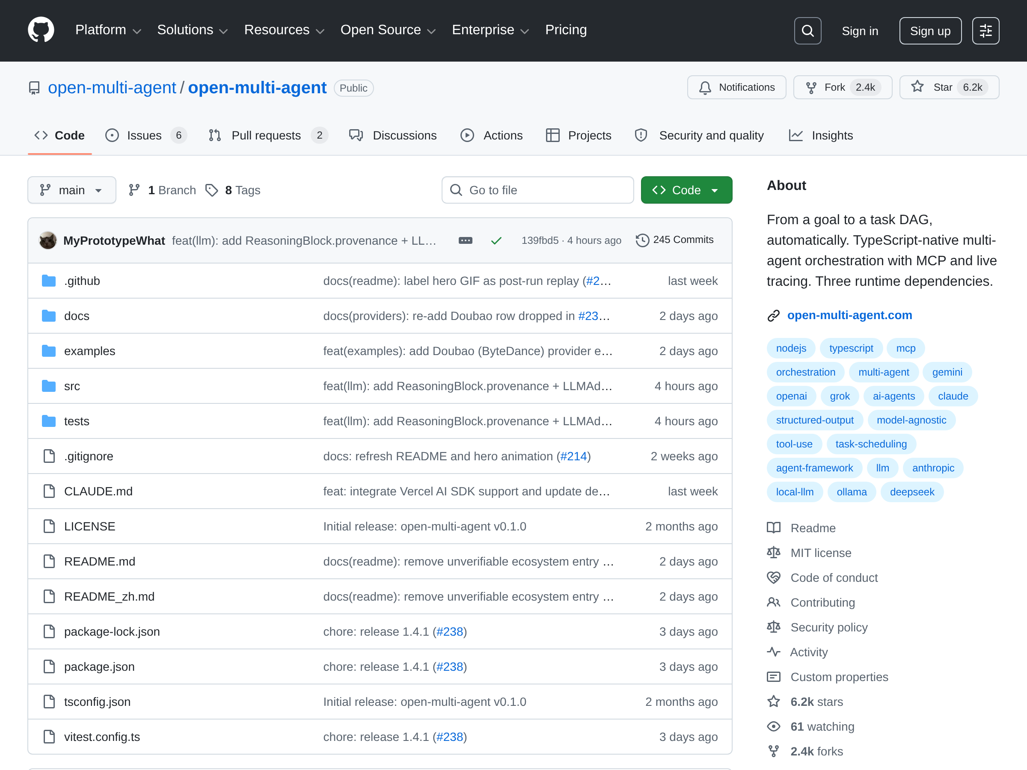
Task: Open the tests folder
Action: [x=77, y=421]
